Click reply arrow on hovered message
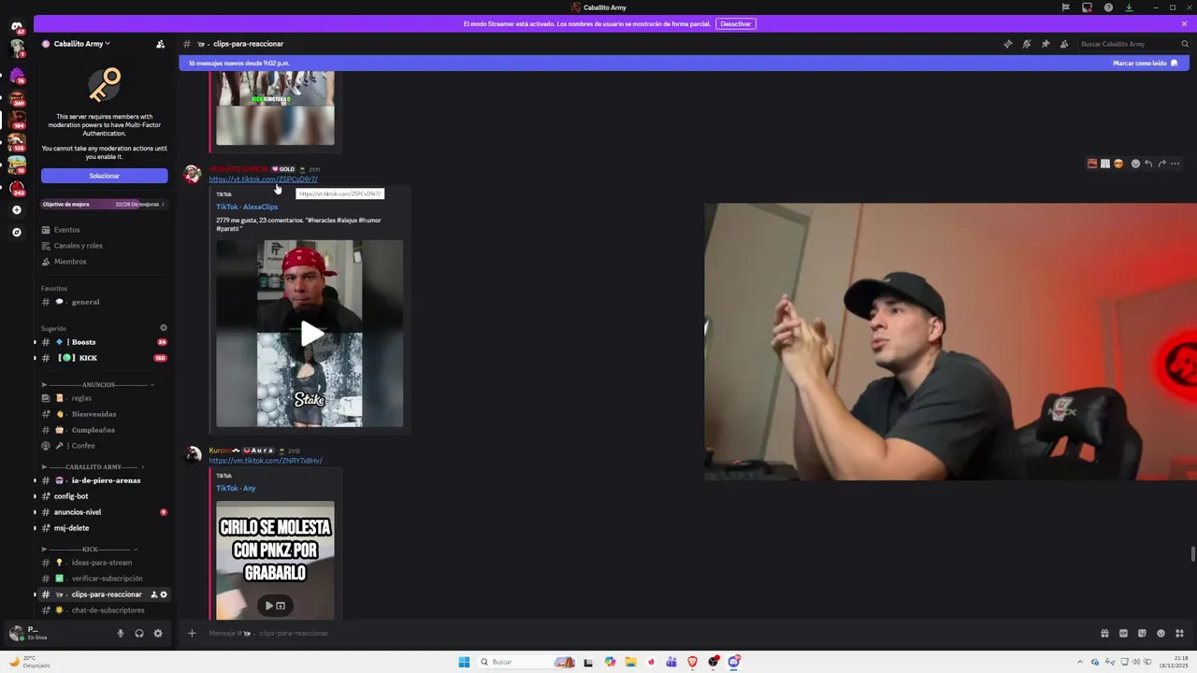 pos(1148,164)
